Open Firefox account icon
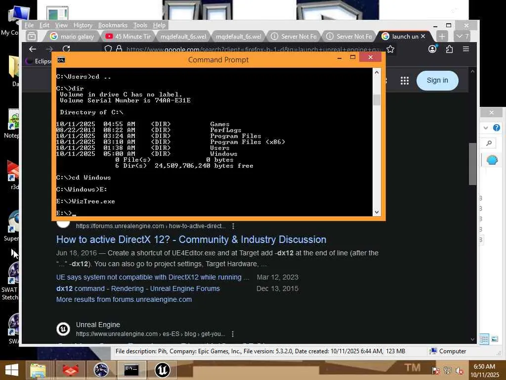 pos(432,49)
